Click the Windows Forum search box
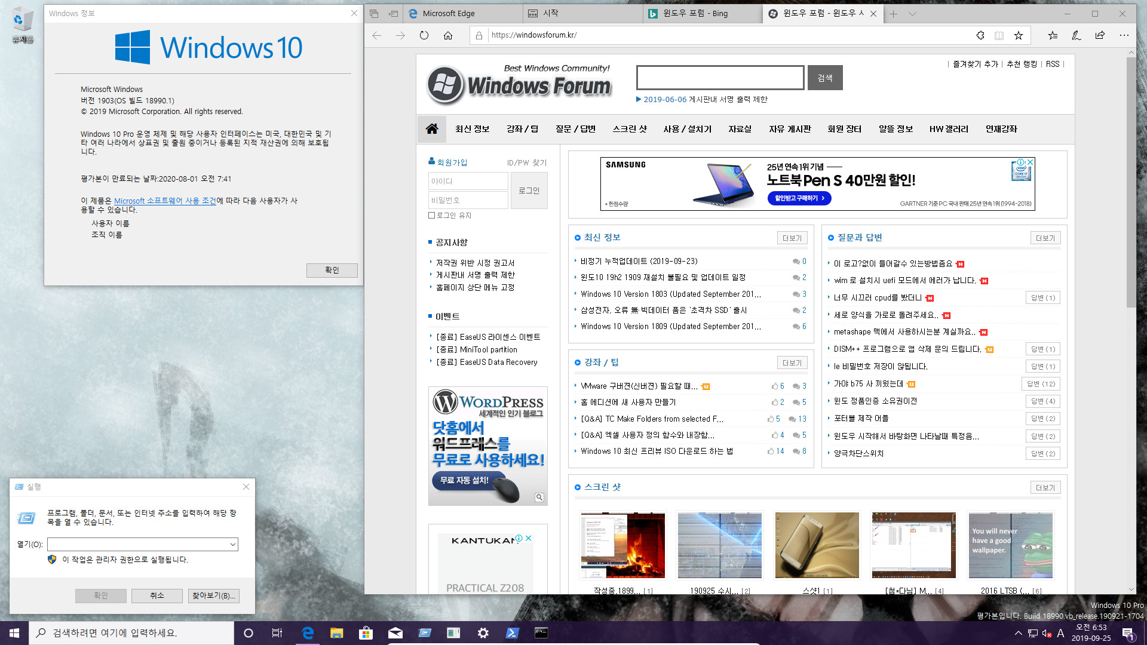The image size is (1147, 645). tap(720, 78)
